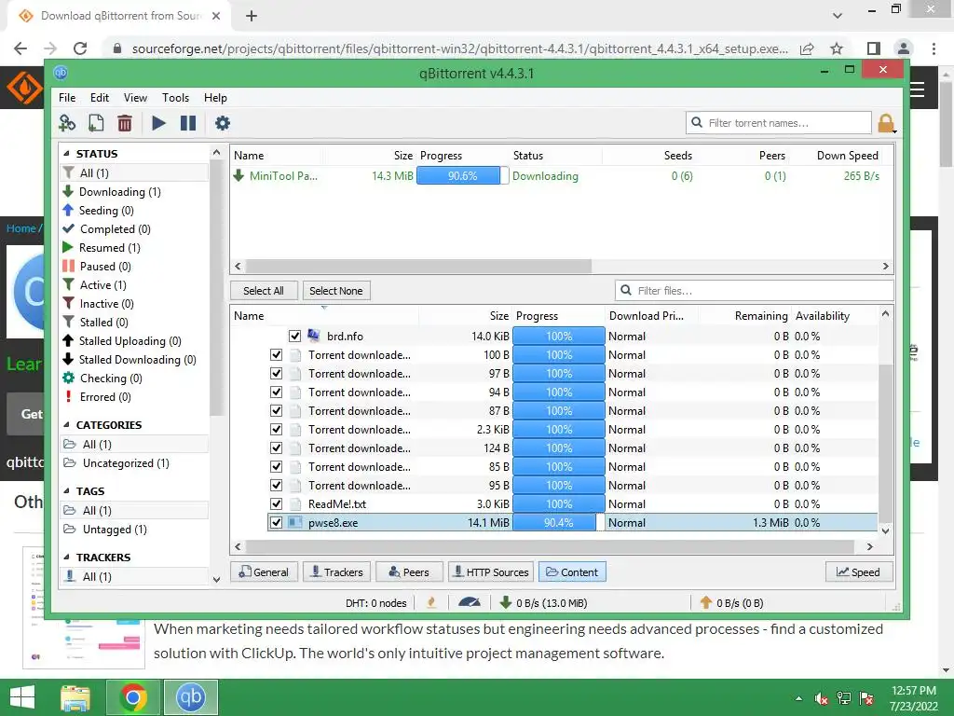Open File Explorer from the taskbar

pos(76,697)
